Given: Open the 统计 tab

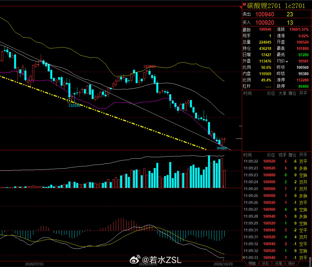Looking at the screenshot, I should 292,263.
